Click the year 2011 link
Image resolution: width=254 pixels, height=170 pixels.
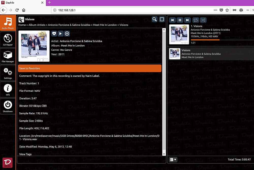[x=61, y=54]
